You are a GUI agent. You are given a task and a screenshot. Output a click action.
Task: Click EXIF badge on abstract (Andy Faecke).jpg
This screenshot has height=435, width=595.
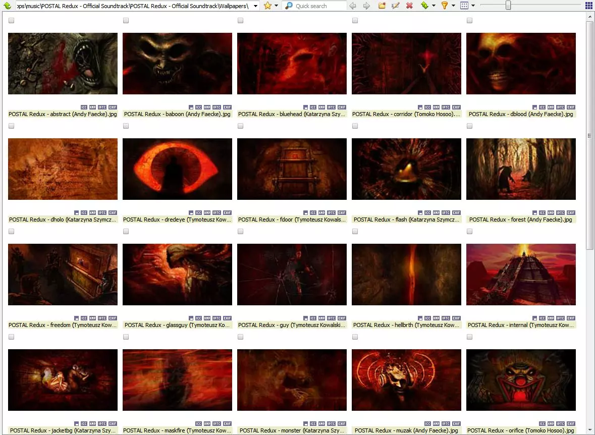point(113,107)
